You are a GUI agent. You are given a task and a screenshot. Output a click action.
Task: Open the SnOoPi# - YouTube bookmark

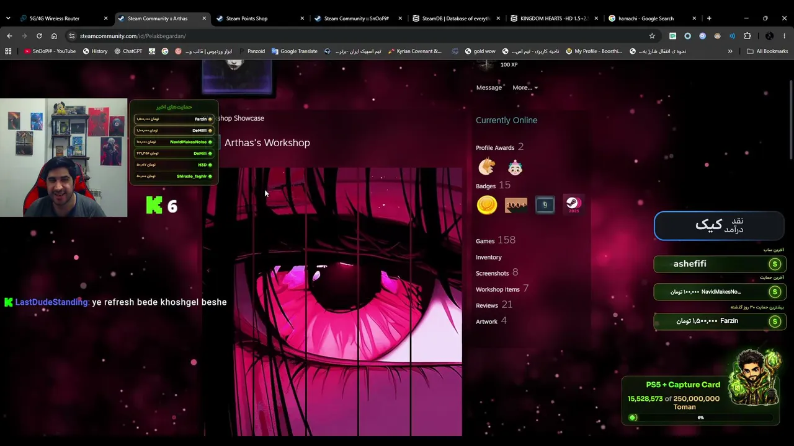50,51
